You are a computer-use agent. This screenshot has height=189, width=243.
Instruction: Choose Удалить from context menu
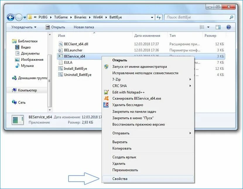148,164
